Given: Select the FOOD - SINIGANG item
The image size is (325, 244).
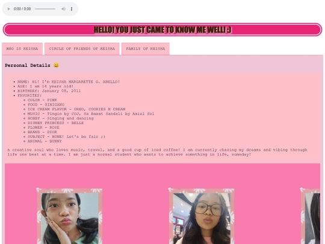Looking at the screenshot, I should pyautogui.click(x=46, y=105).
